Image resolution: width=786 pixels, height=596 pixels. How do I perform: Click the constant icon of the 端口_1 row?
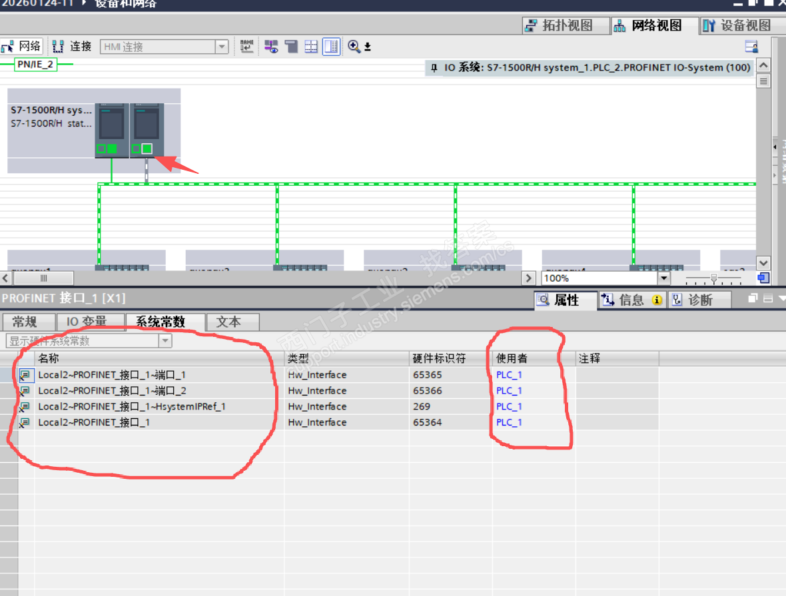coord(25,375)
